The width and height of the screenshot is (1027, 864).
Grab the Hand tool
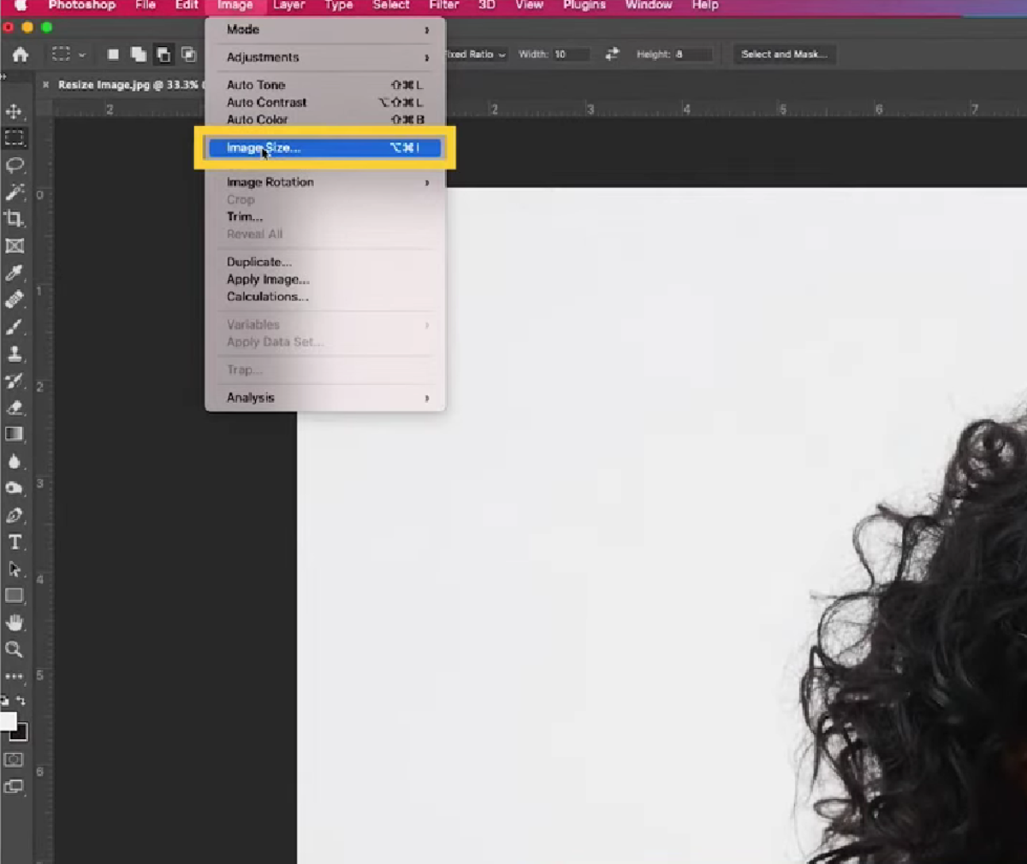[x=14, y=622]
